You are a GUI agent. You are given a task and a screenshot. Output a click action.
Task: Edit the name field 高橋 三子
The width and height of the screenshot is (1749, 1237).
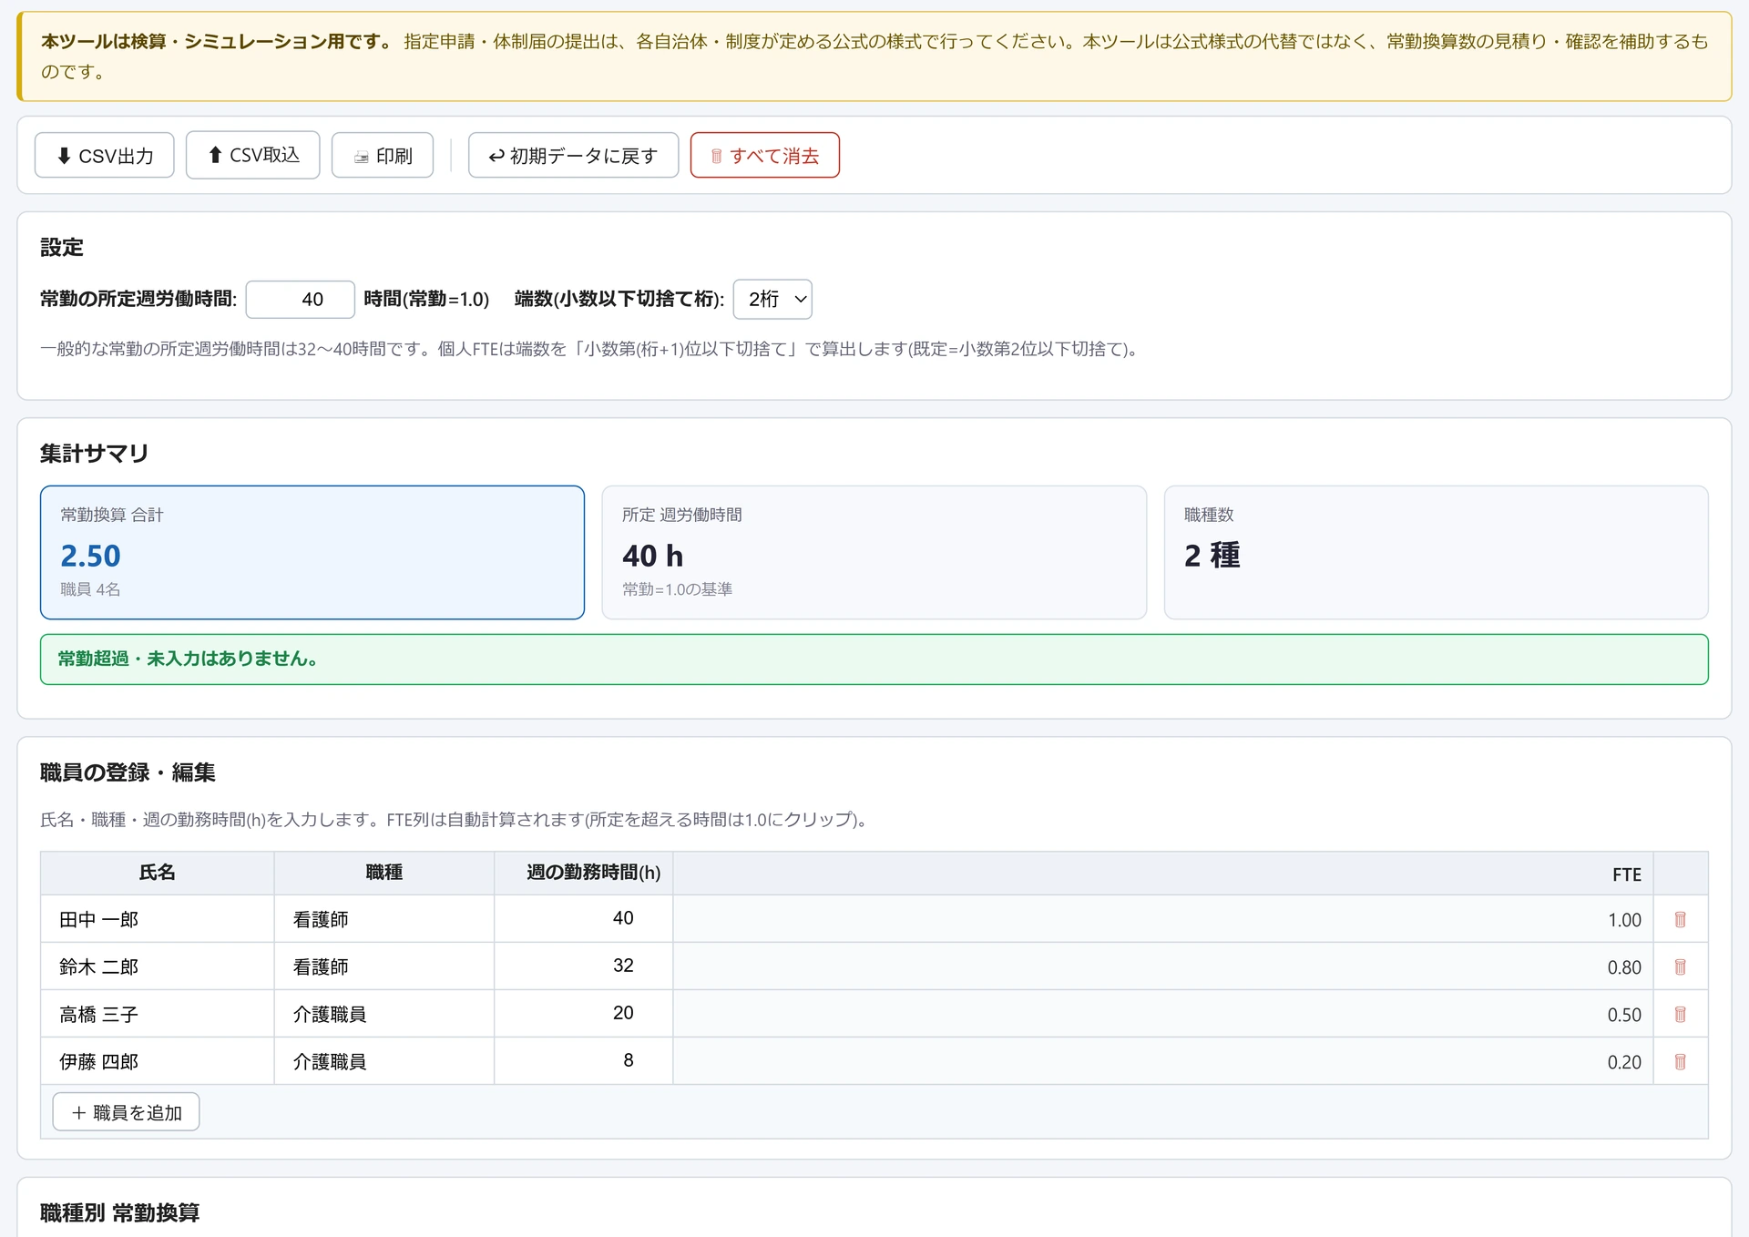(x=158, y=1014)
